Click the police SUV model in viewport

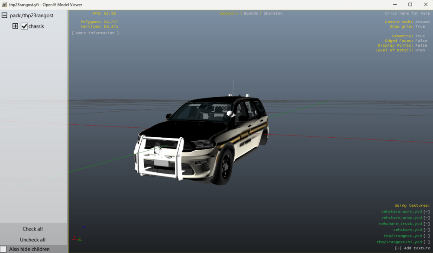[x=201, y=138]
